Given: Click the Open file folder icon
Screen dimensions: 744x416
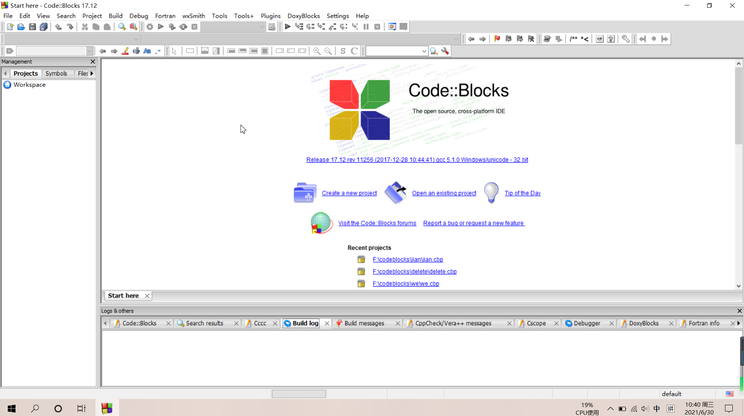Looking at the screenshot, I should (21, 27).
